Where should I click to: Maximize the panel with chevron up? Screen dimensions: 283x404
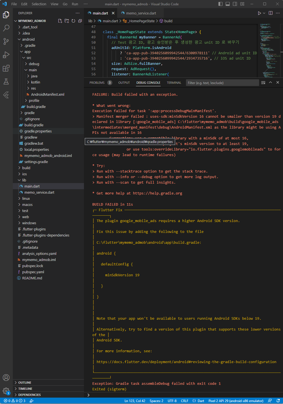pos(270,83)
